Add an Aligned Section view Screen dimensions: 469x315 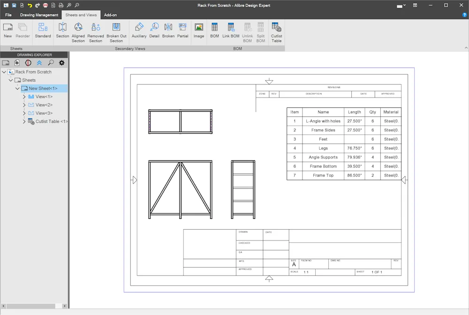tap(78, 32)
